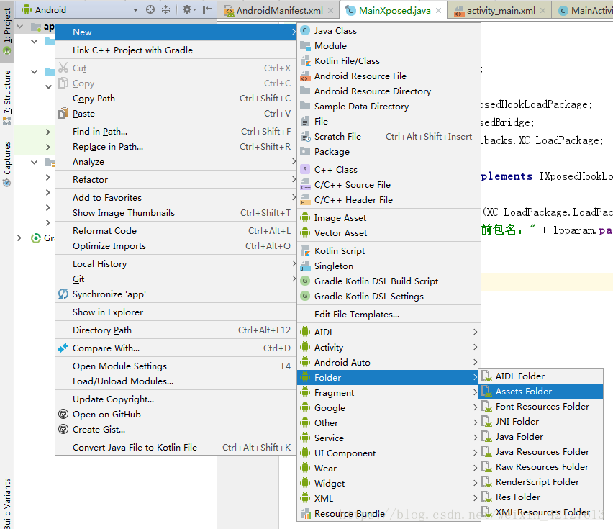Choose Edit File Templates

coord(389,314)
